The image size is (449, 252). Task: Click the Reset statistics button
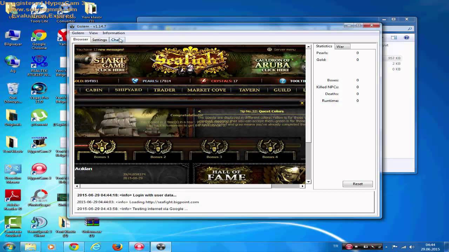pyautogui.click(x=358, y=184)
